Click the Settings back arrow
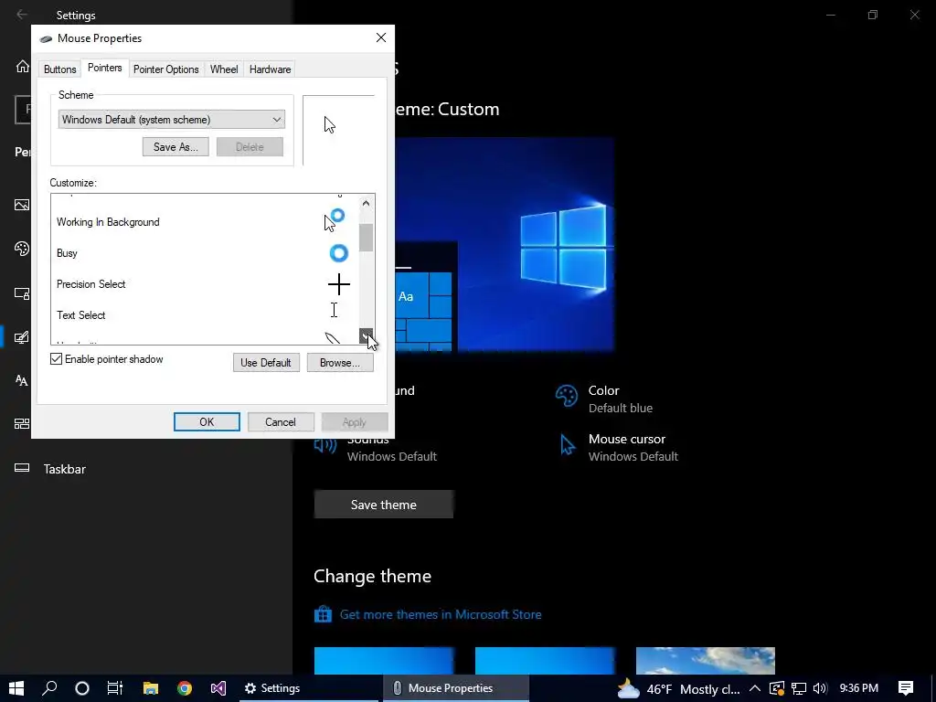The width and height of the screenshot is (936, 702). (x=22, y=15)
